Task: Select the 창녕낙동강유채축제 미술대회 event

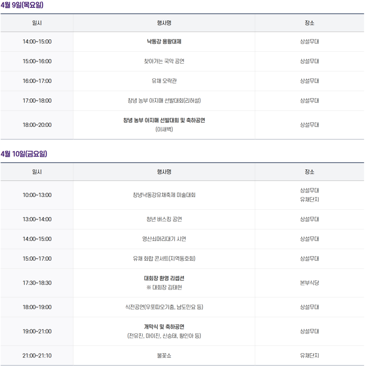Action: 164,195
